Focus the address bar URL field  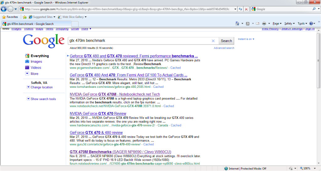[127, 9]
